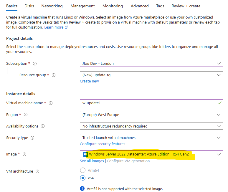Click the Availability options label

click(x=22, y=126)
